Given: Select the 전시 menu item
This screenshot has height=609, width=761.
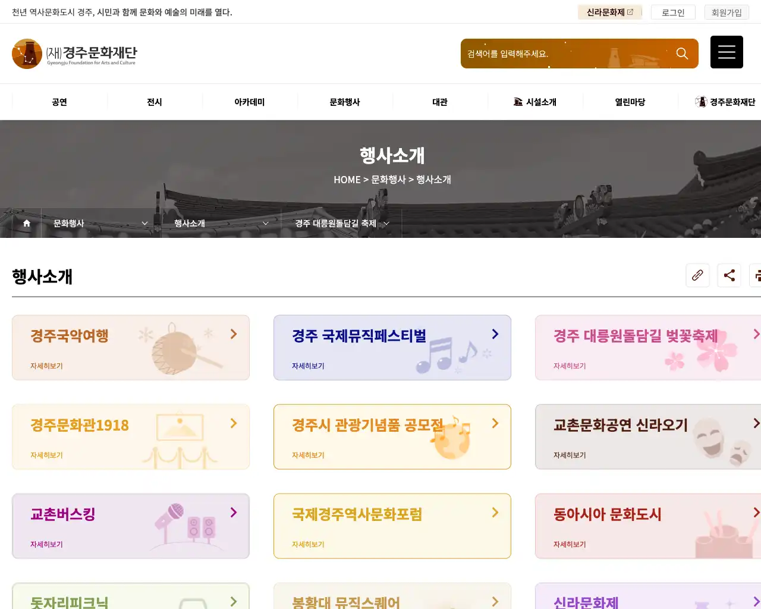Looking at the screenshot, I should coord(154,102).
